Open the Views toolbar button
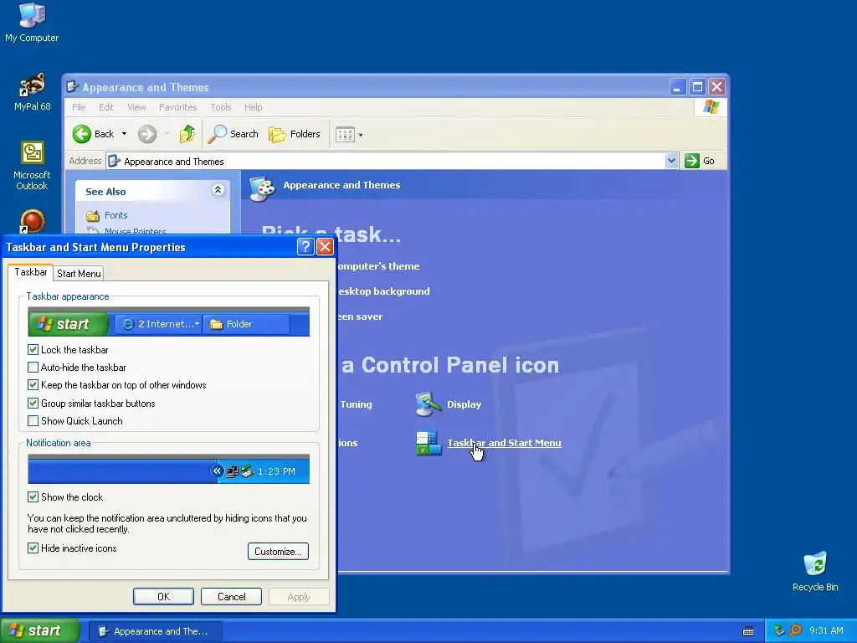 [345, 134]
